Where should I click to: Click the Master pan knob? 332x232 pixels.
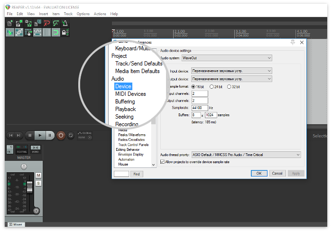coord(24,167)
